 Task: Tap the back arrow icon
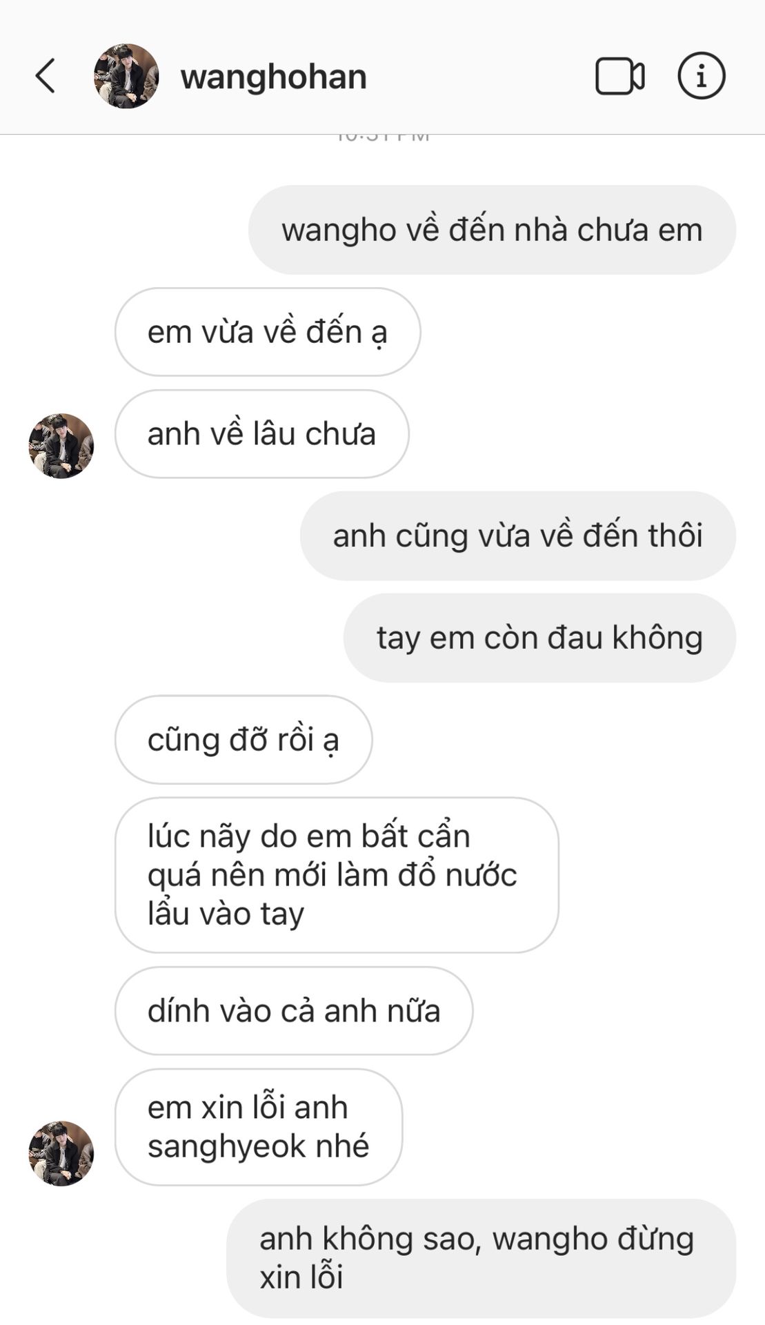click(x=46, y=76)
